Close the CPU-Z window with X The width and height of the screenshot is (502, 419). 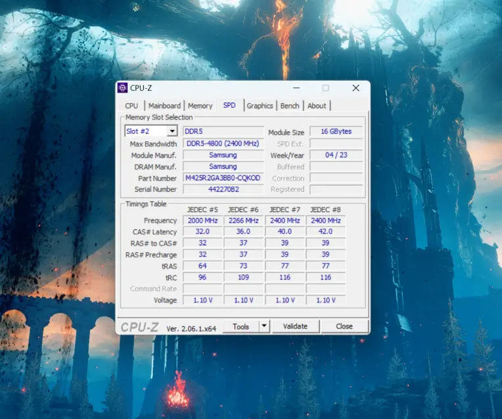[x=355, y=88]
